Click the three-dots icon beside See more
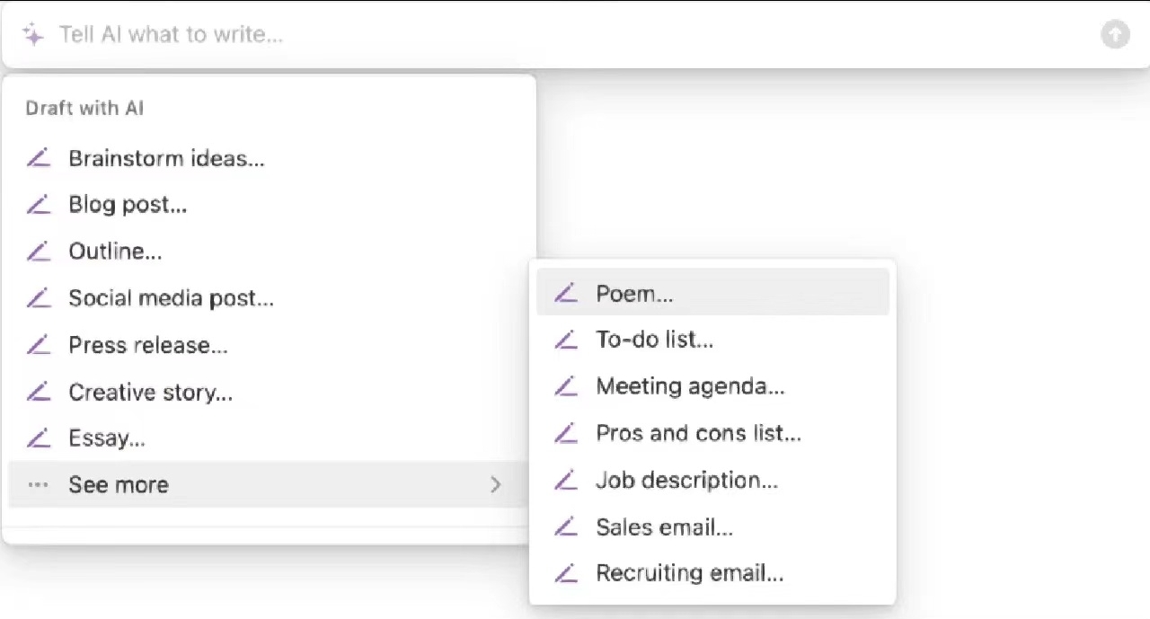The image size is (1150, 619). [38, 485]
